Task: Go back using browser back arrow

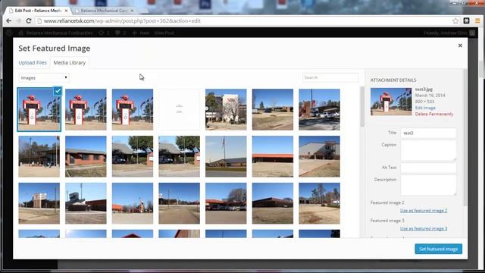Action: (8, 20)
